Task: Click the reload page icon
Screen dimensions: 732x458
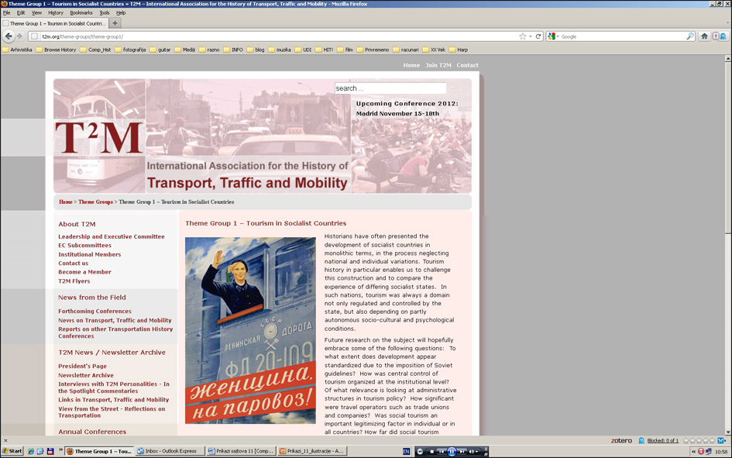Action: pyautogui.click(x=538, y=36)
